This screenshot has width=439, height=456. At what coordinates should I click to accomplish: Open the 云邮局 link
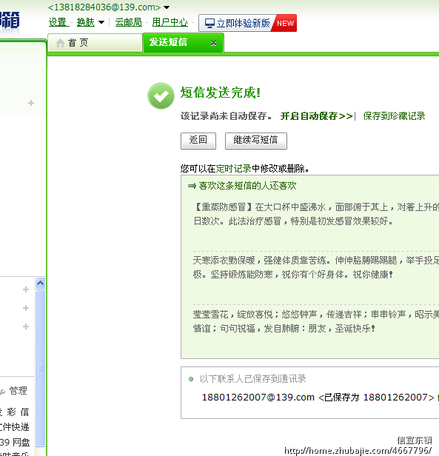coord(128,22)
